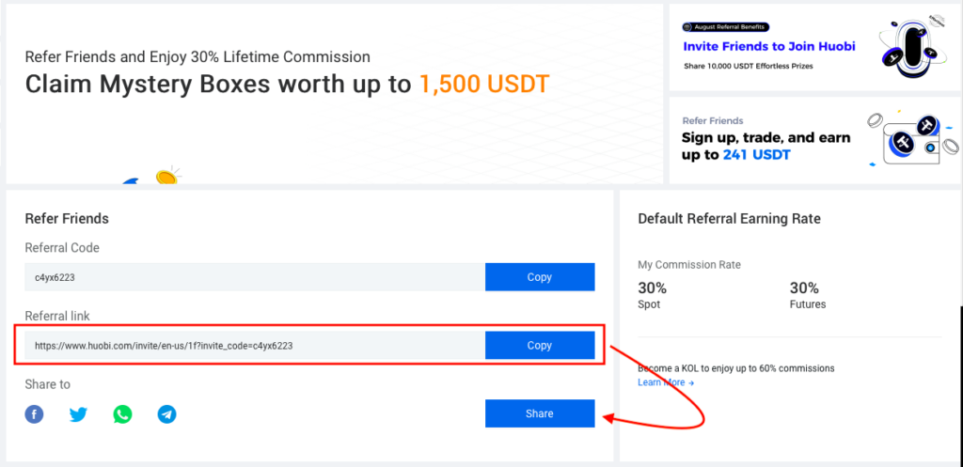Click the Referral Code text field
The image size is (963, 467).
(255, 277)
